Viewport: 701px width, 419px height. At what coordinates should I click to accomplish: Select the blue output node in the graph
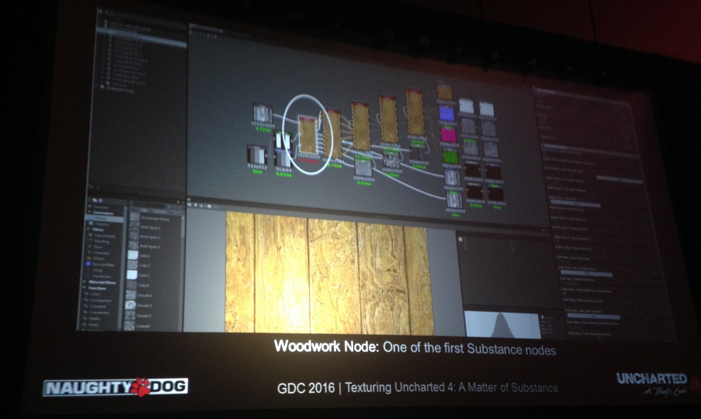coord(446,113)
